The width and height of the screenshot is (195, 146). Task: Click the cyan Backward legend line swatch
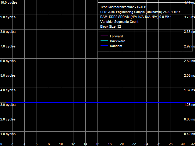pos(104,41)
